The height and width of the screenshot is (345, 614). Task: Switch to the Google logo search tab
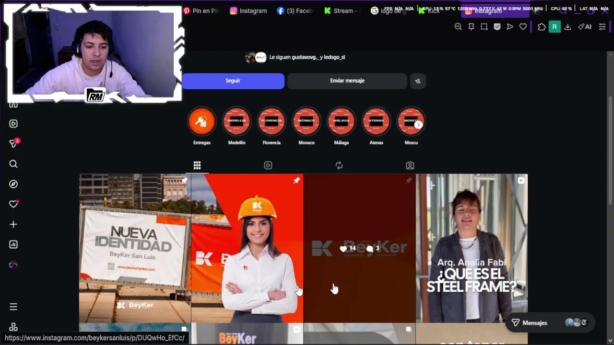click(389, 11)
